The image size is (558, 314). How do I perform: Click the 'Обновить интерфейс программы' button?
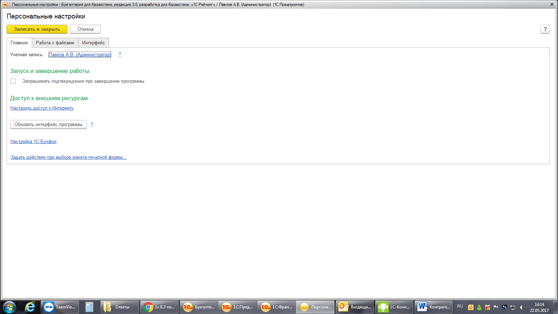(48, 125)
